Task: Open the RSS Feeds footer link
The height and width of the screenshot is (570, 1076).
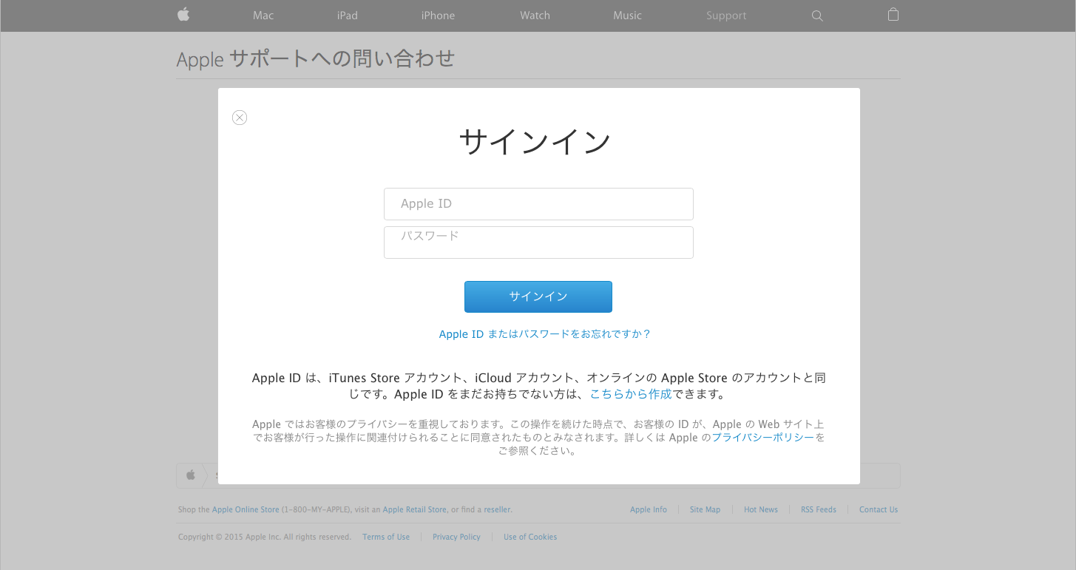Action: click(x=819, y=509)
